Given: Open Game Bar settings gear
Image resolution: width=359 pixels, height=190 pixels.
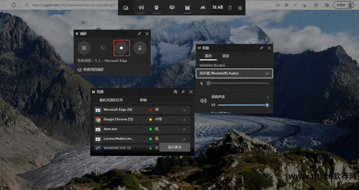Looking at the screenshot, I should coord(240,8).
